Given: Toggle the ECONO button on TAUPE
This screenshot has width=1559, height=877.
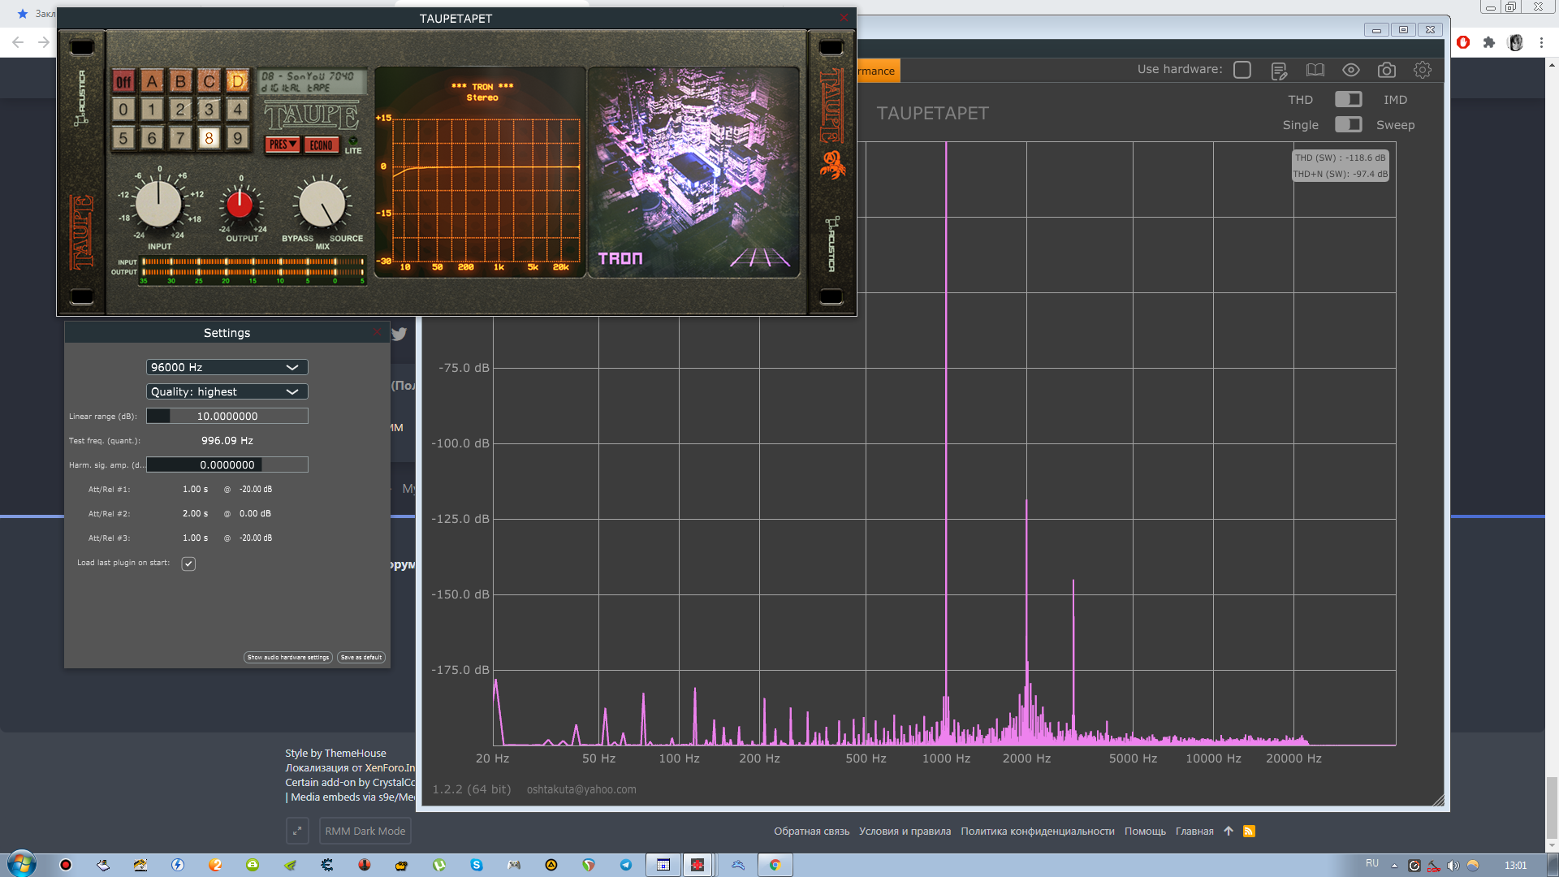Looking at the screenshot, I should tap(321, 145).
